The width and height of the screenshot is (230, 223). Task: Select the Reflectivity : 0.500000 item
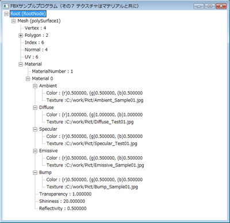(63, 209)
